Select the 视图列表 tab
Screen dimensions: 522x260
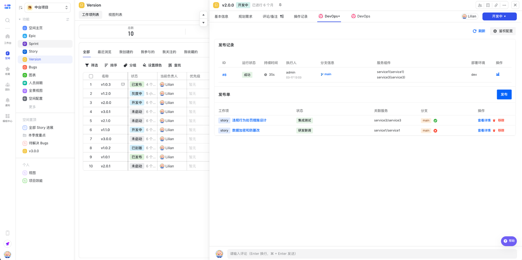click(x=115, y=15)
